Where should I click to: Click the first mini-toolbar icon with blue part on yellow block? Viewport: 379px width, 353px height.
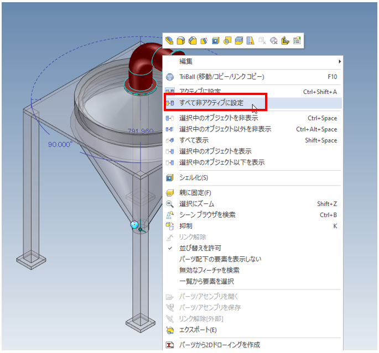click(x=169, y=40)
